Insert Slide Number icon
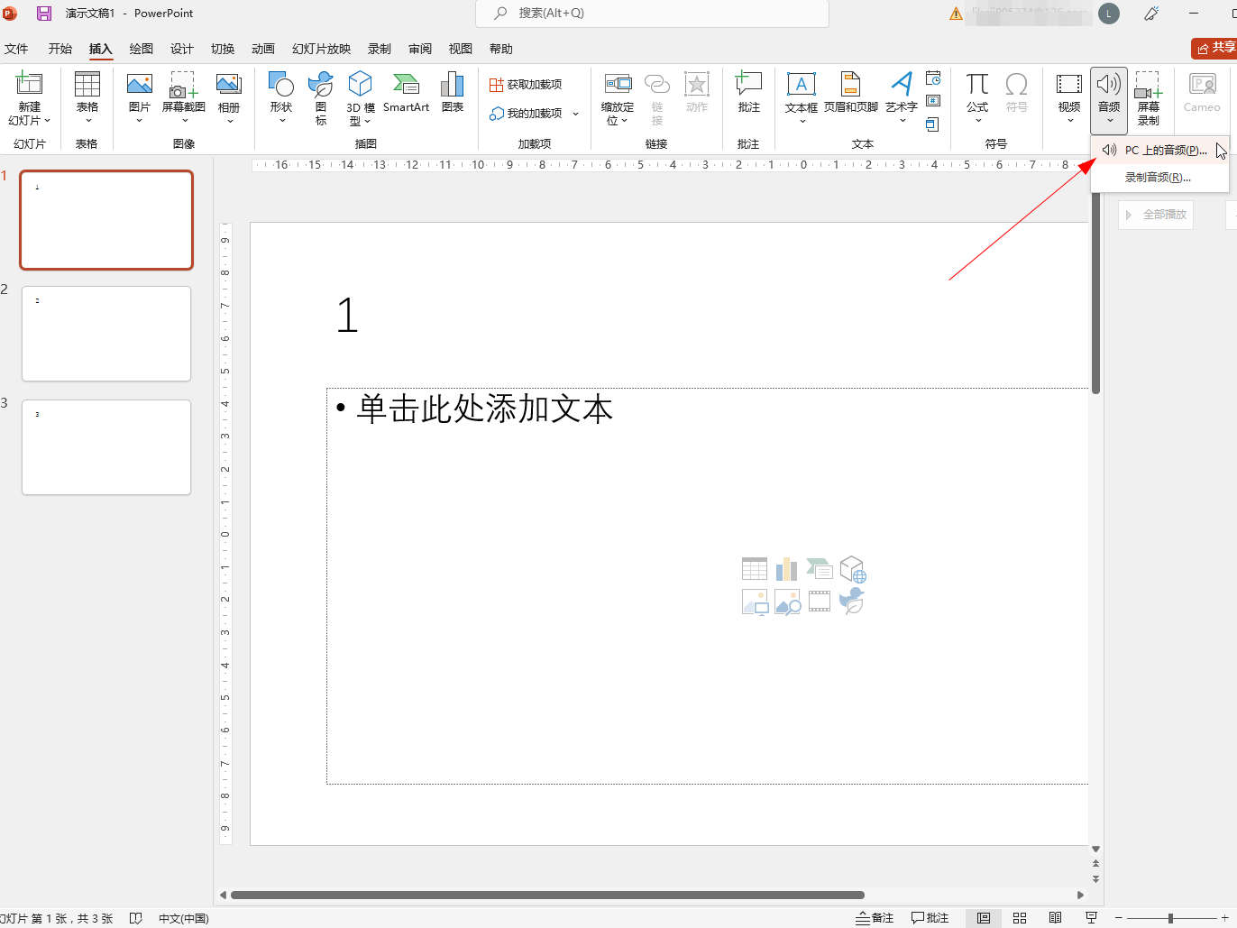The image size is (1237, 928). point(933,101)
